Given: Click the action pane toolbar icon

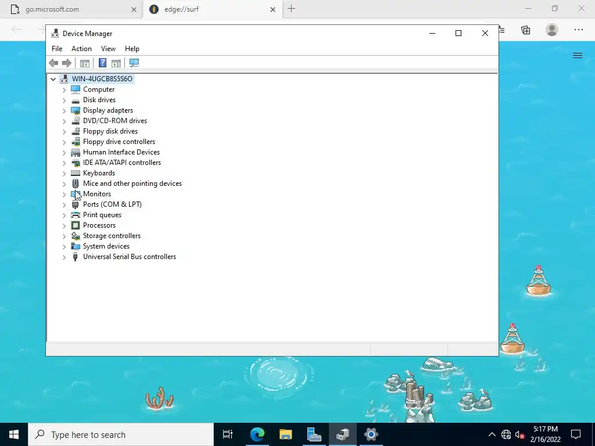Looking at the screenshot, I should coord(116,63).
